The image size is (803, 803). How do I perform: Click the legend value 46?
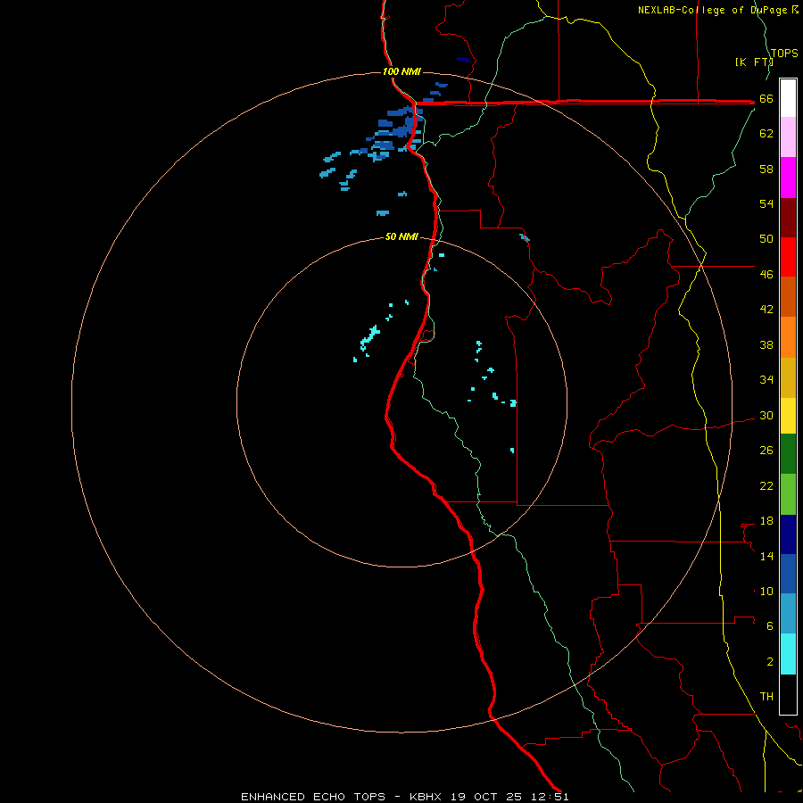(766, 275)
